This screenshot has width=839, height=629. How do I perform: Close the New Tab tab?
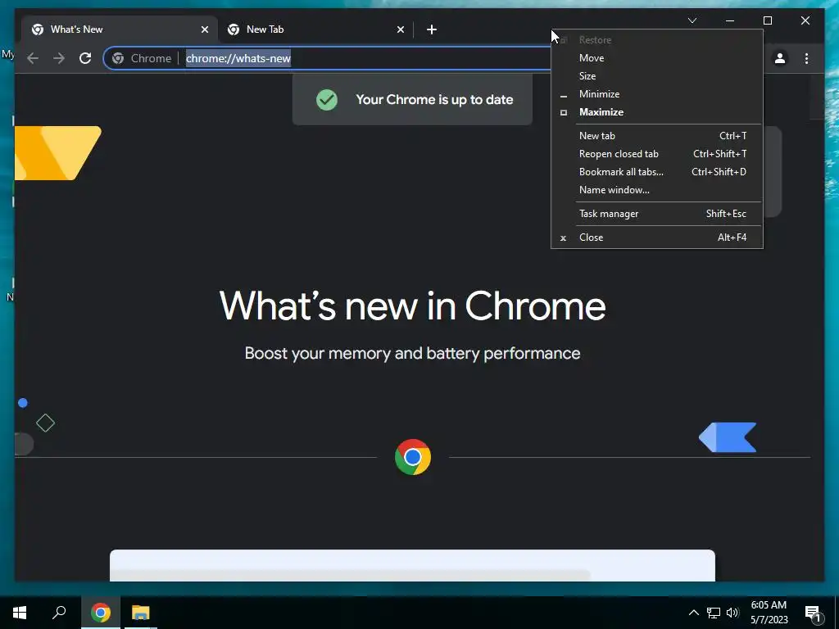(x=400, y=29)
